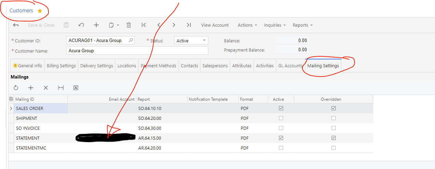Select the SHIPMENT mailing row
435x169 pixels.
click(x=191, y=118)
